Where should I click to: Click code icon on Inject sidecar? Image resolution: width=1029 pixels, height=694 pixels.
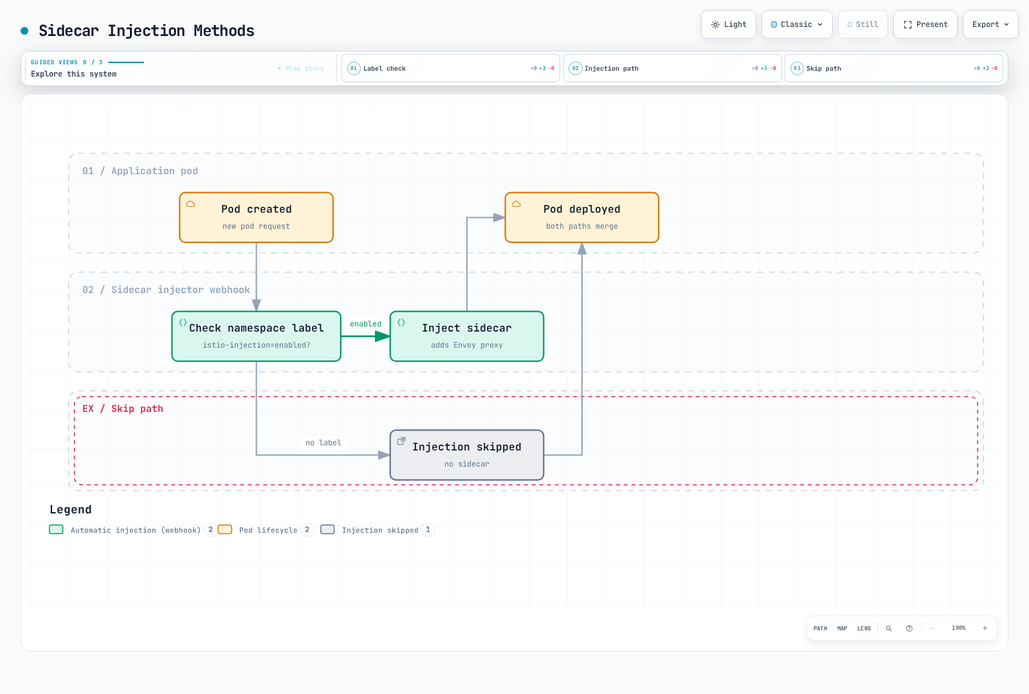coord(401,323)
